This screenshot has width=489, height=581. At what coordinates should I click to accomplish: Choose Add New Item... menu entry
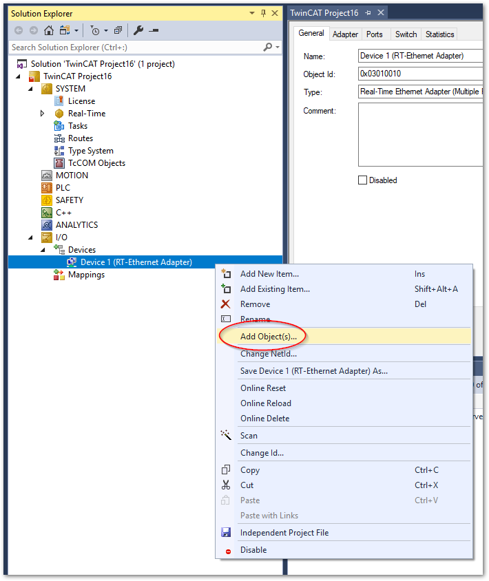(344, 274)
